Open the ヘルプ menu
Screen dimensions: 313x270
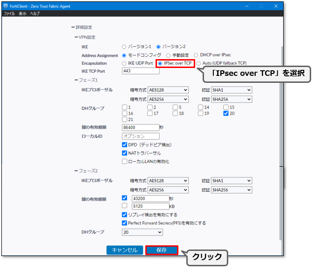(x=35, y=14)
